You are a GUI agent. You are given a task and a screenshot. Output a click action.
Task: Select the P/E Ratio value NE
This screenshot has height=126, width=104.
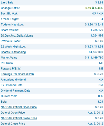pyautogui.click(x=101, y=63)
